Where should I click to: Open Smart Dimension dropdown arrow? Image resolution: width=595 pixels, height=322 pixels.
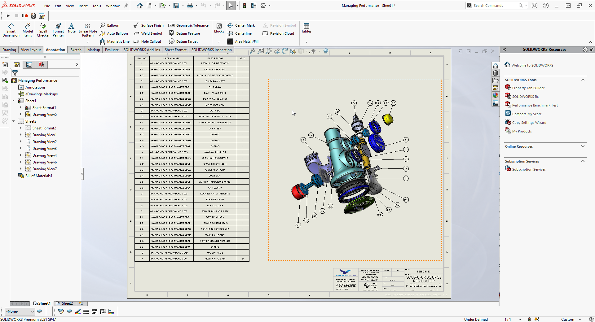[x=11, y=42]
